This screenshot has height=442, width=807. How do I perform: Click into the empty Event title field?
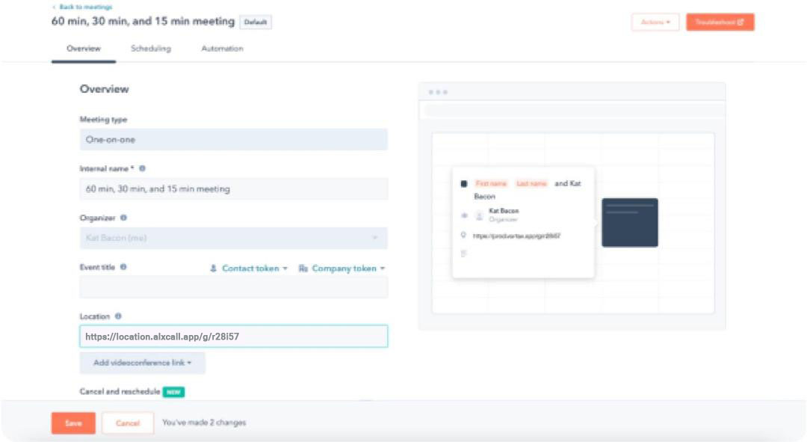[233, 287]
